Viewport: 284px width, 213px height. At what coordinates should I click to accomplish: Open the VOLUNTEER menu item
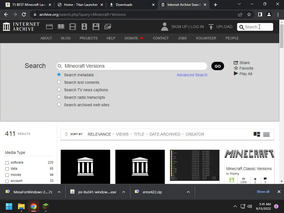click(x=206, y=38)
